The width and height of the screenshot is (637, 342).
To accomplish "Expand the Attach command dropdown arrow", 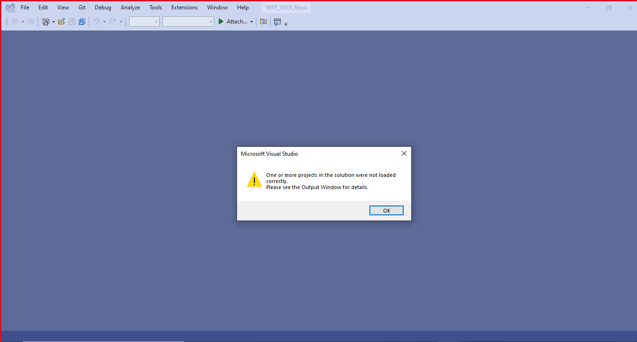I will (252, 22).
